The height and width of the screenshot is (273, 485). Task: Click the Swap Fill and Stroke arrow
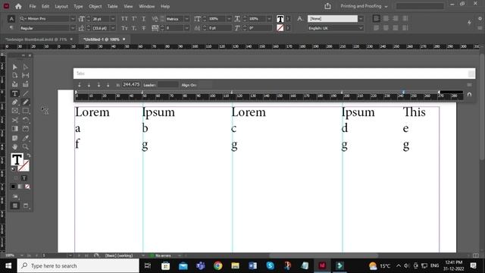click(x=29, y=155)
